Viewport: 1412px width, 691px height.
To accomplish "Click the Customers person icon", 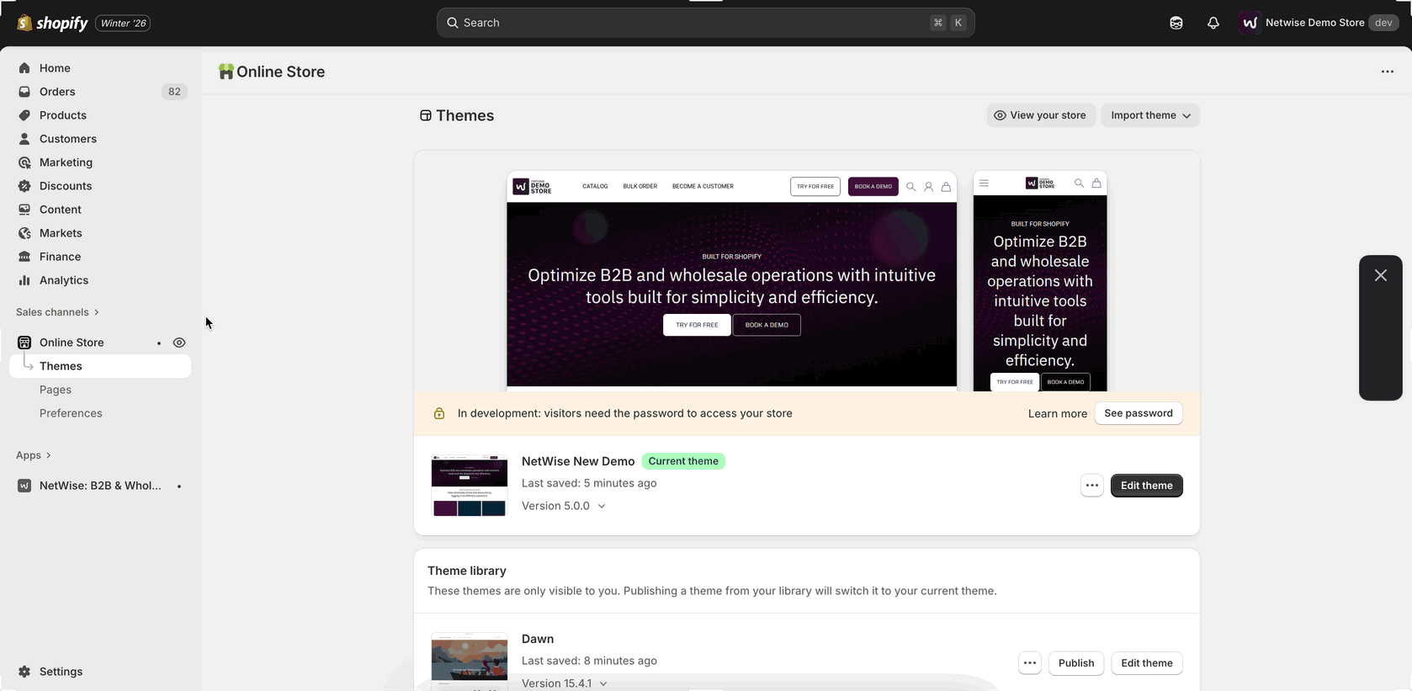I will (x=24, y=139).
